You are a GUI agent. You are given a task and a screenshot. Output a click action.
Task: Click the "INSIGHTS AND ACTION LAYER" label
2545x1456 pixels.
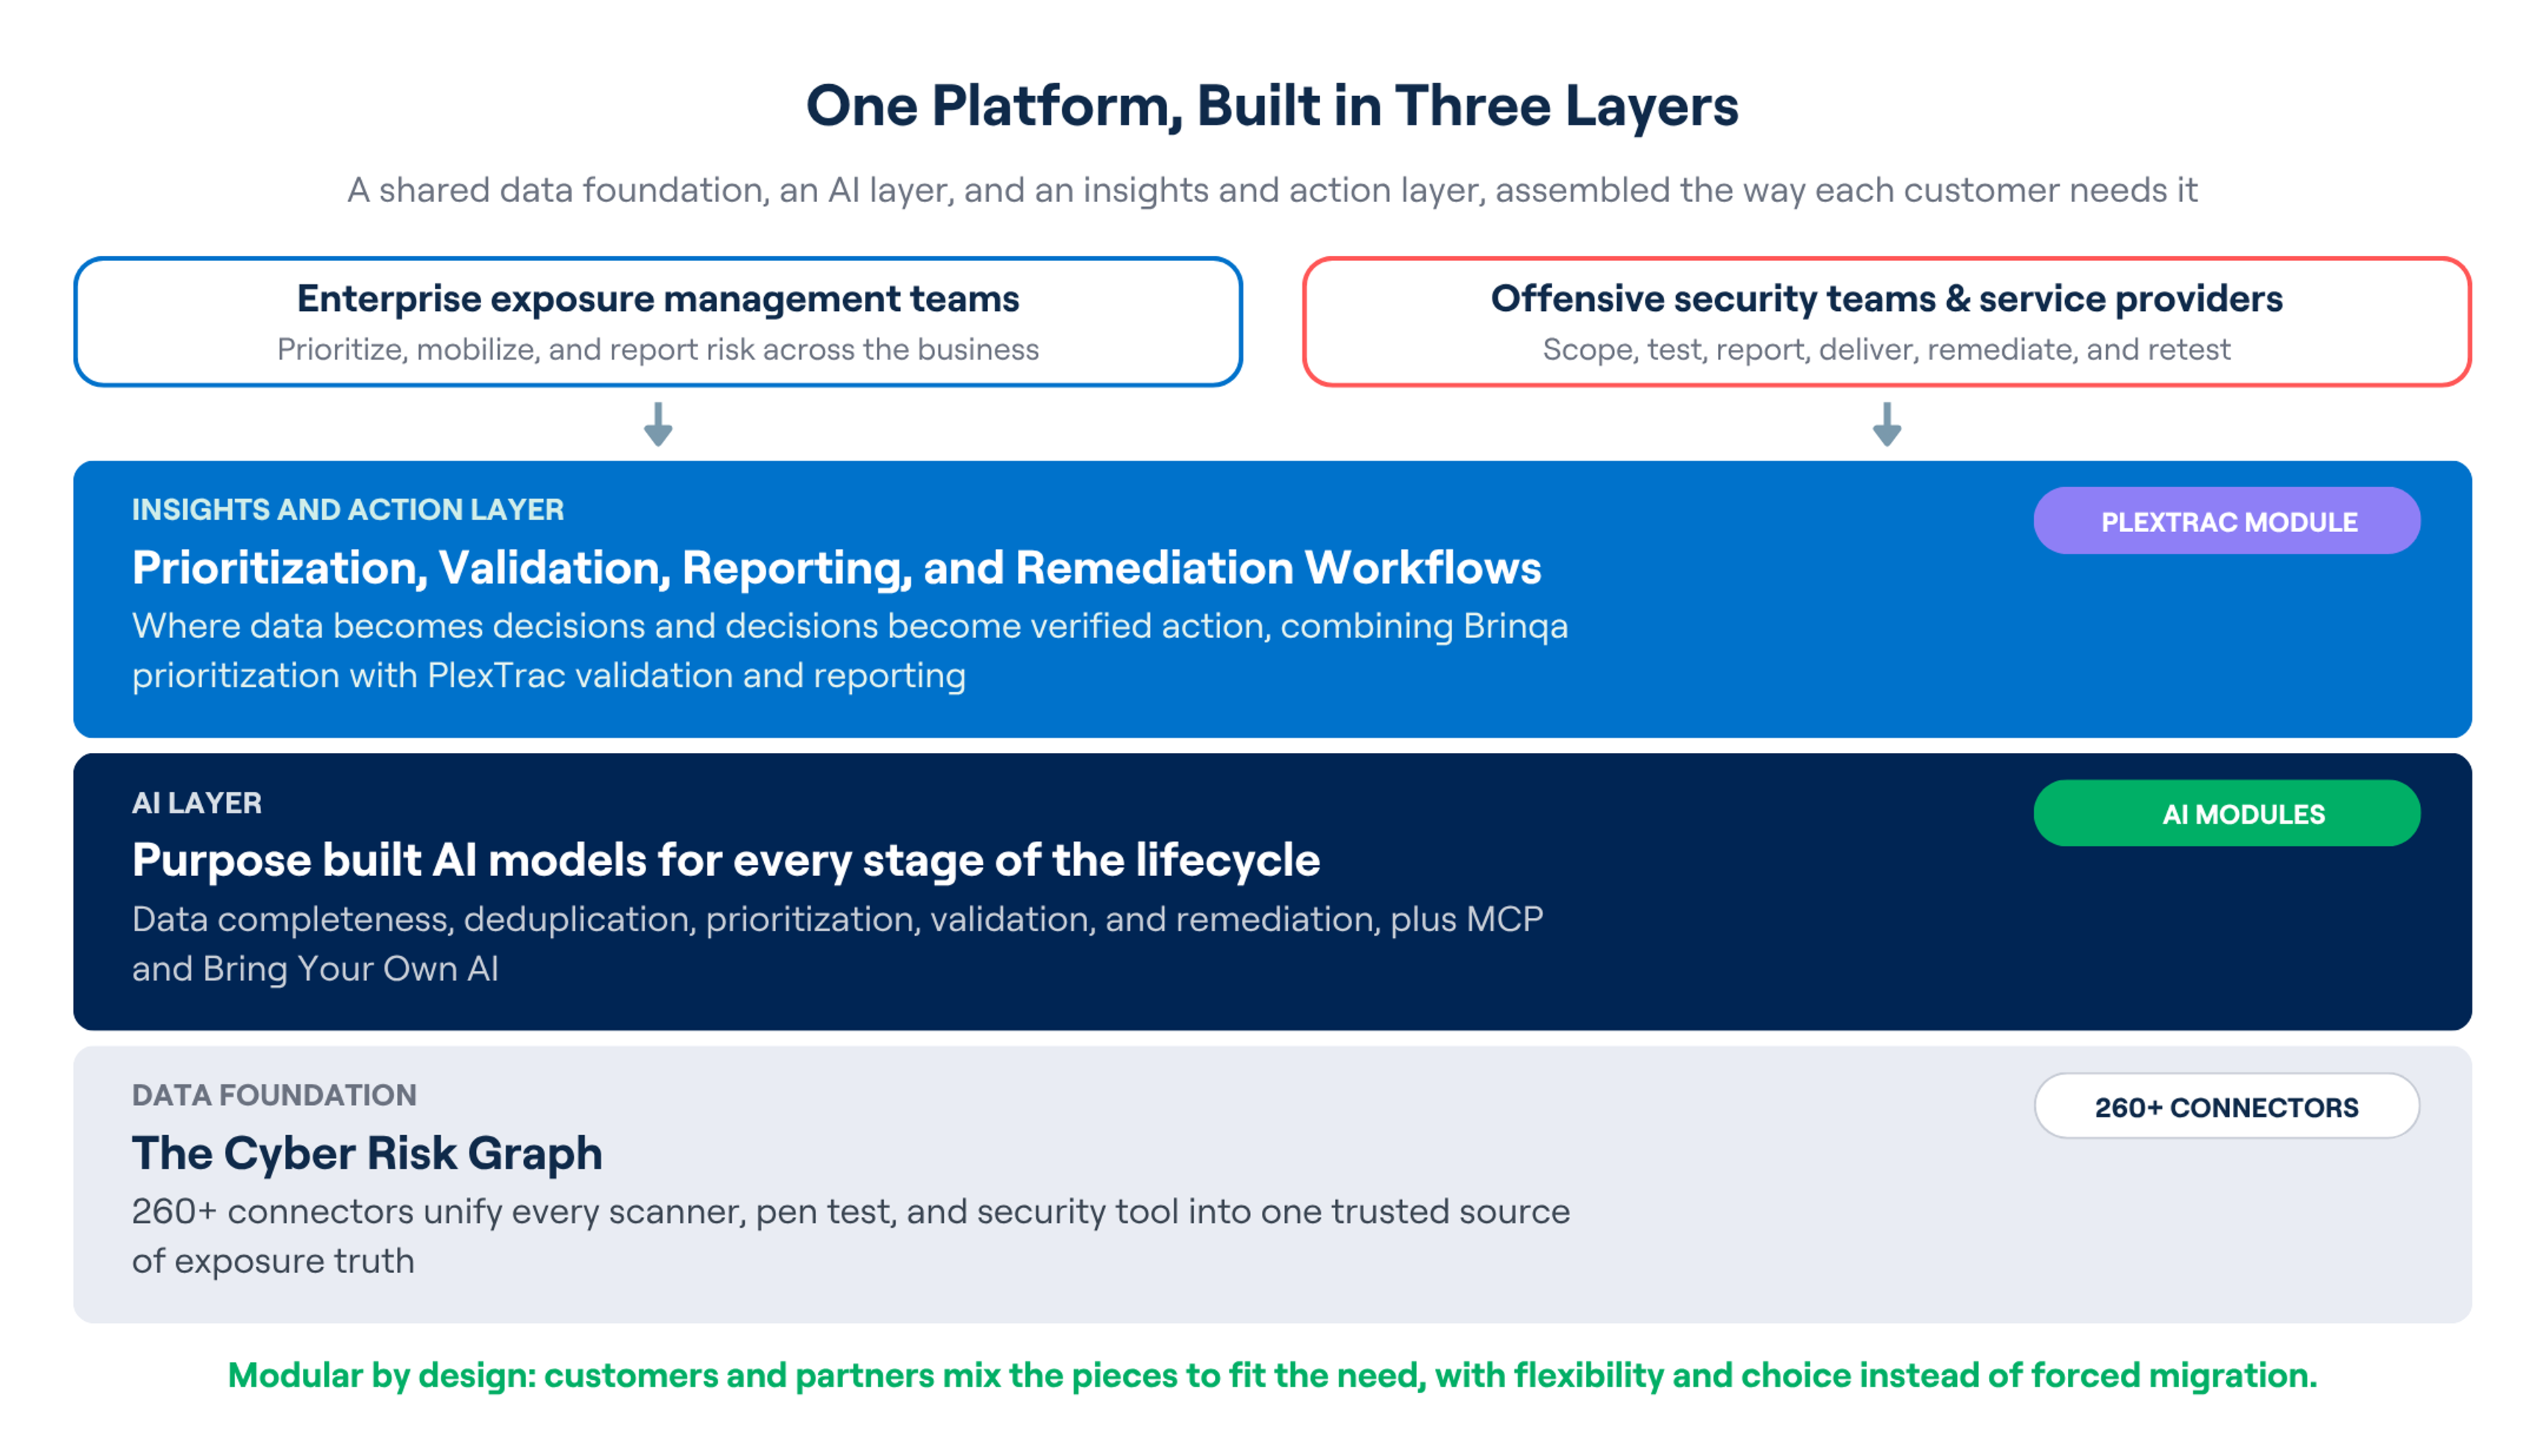pos(348,510)
